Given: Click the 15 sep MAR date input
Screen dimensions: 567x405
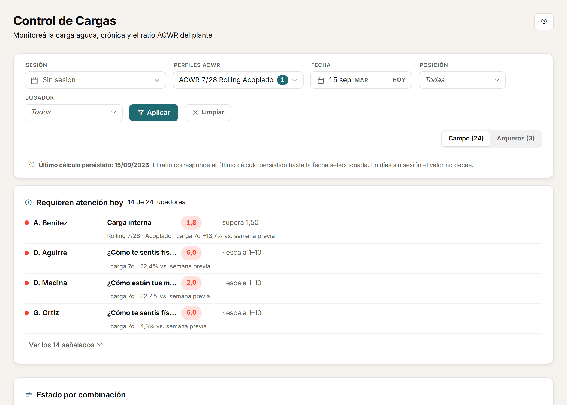Looking at the screenshot, I should (x=348, y=80).
